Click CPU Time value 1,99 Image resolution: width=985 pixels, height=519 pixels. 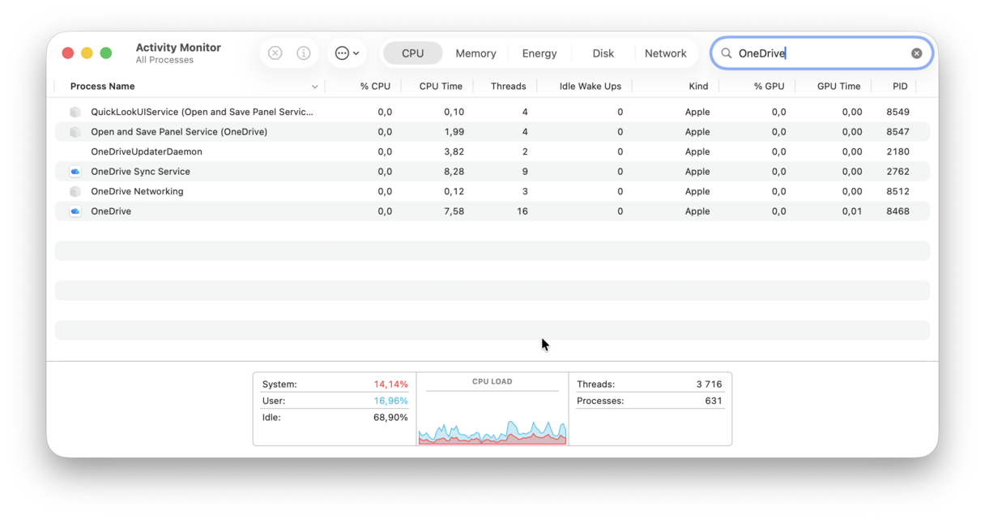point(454,132)
